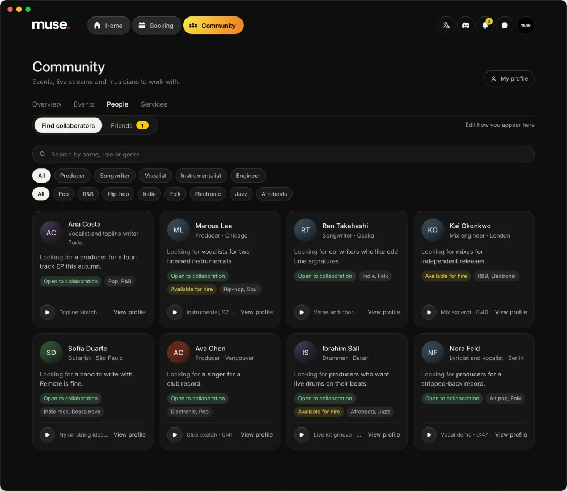The width and height of the screenshot is (567, 491).
Task: Filter roles by Producer
Action: click(73, 176)
